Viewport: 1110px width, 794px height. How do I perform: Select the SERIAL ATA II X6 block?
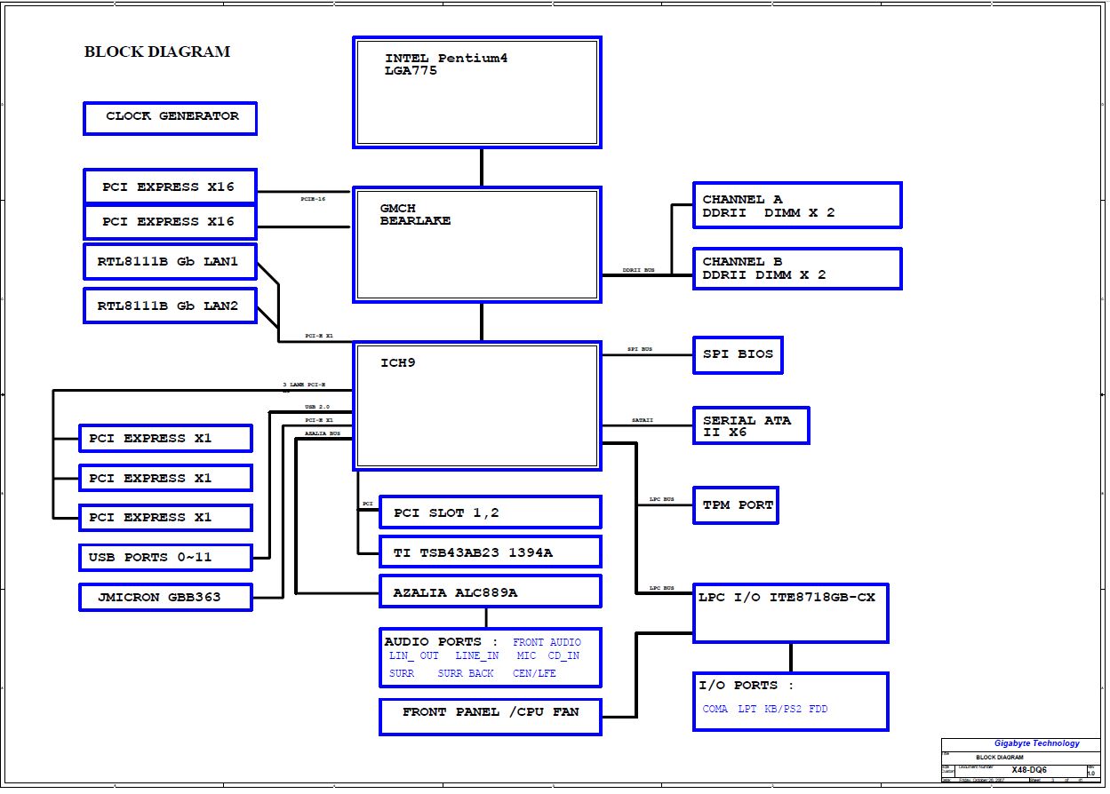[751, 425]
